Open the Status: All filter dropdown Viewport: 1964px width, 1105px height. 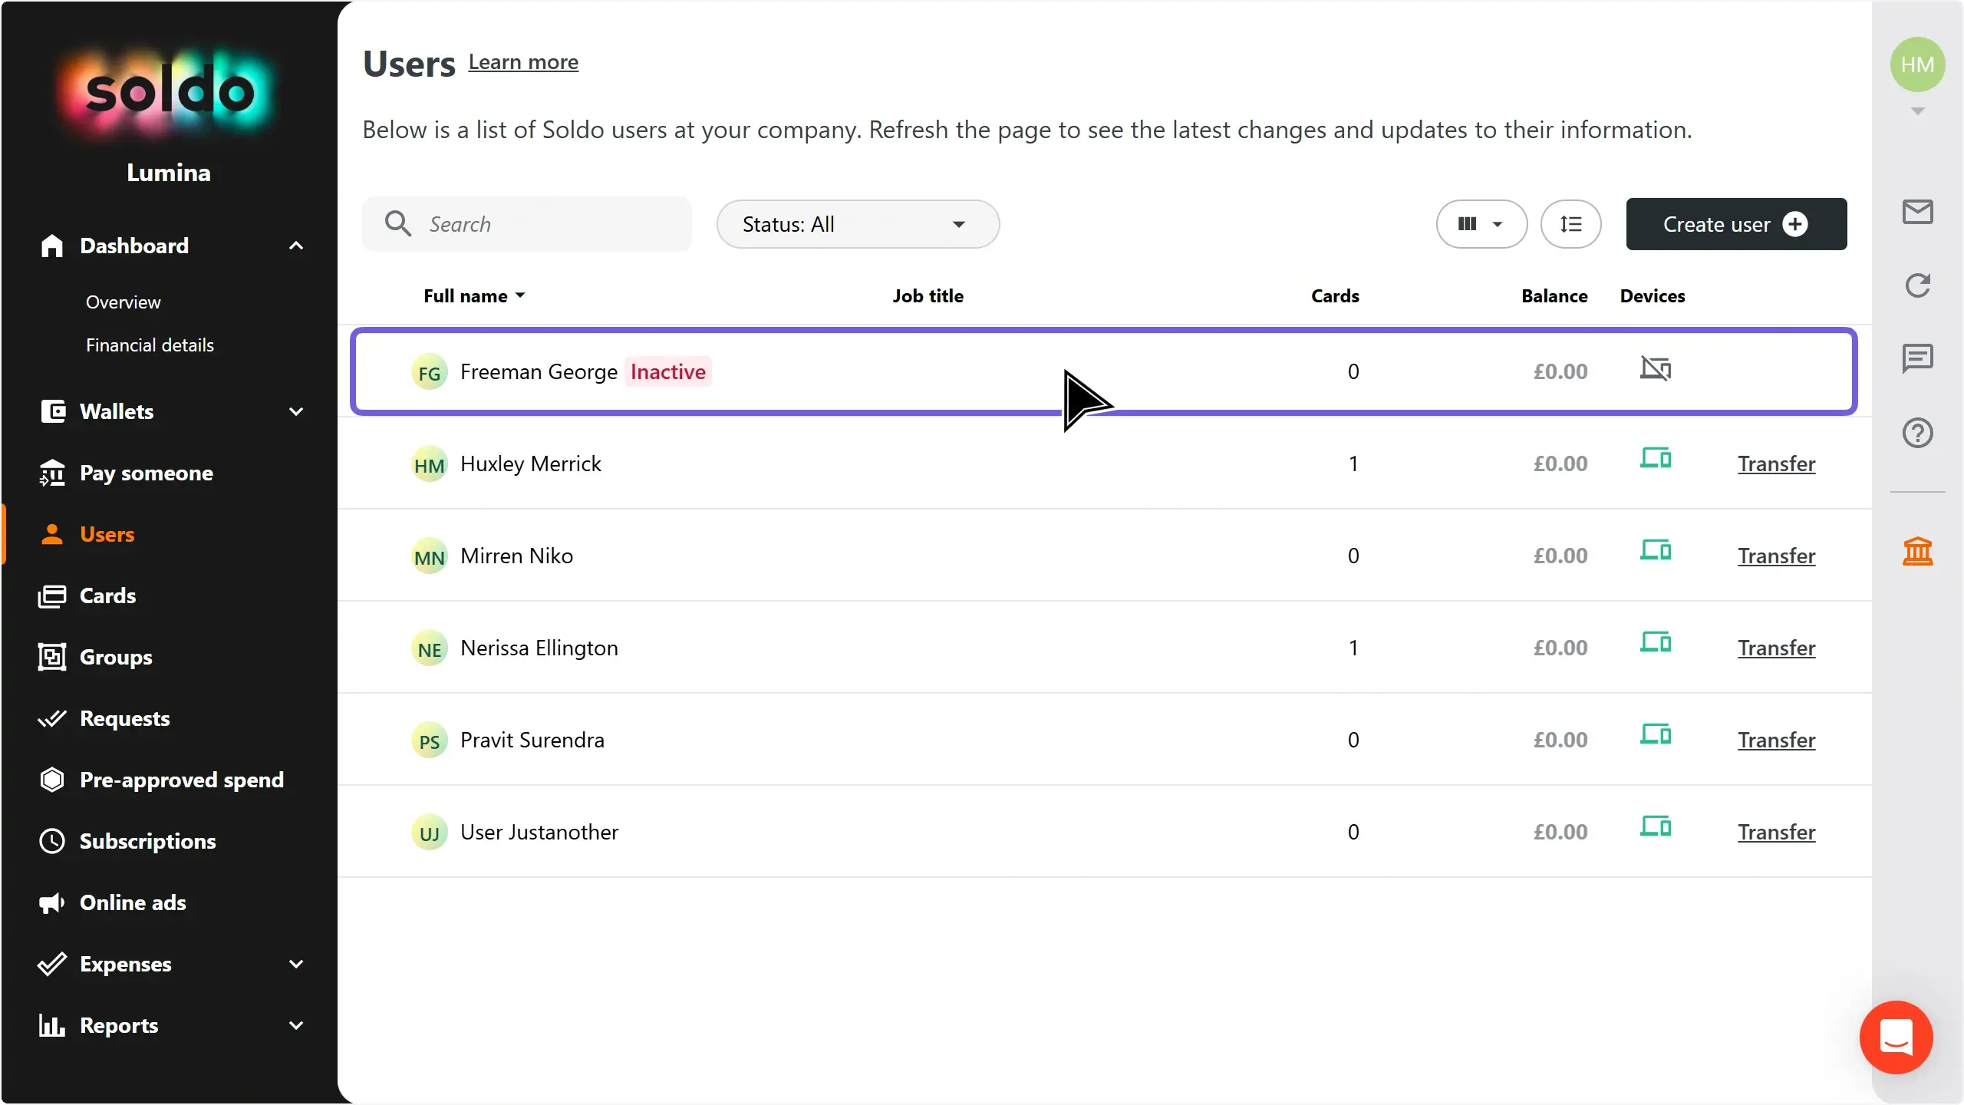coord(857,224)
